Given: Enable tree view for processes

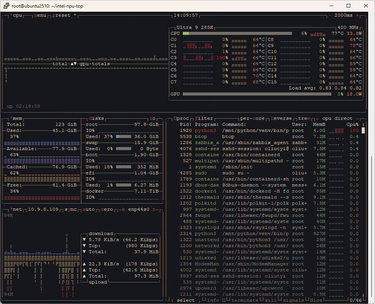Looking at the screenshot, I should point(304,119).
